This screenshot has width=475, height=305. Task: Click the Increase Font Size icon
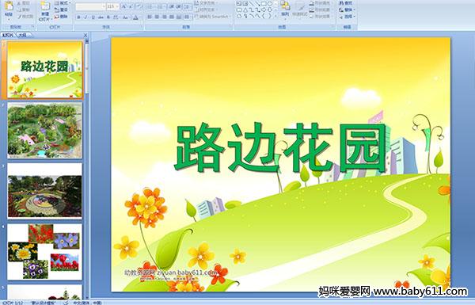coord(124,6)
